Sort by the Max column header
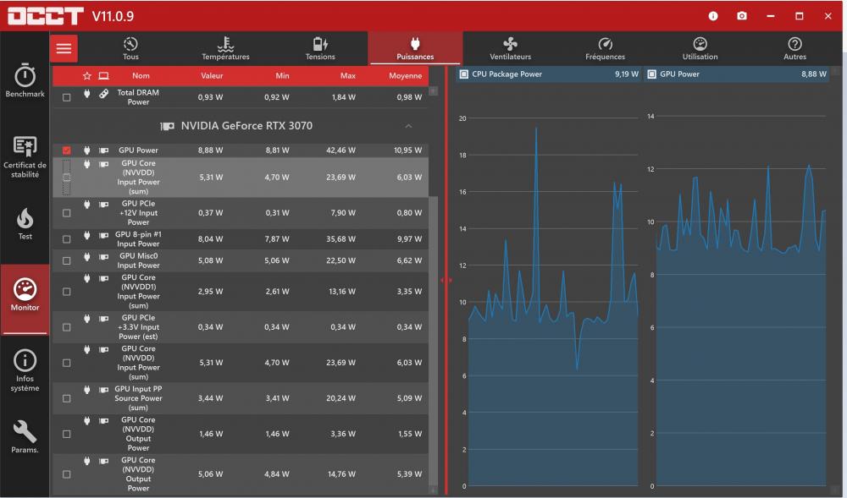 coord(348,76)
